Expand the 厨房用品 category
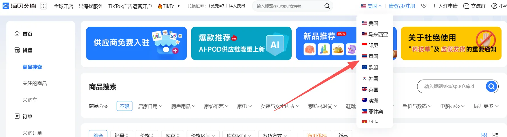Viewport: 507px width, 137px height. point(183,106)
